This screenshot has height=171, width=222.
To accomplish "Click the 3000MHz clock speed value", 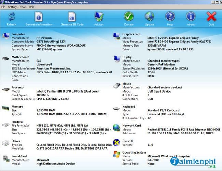I will (43, 95).
